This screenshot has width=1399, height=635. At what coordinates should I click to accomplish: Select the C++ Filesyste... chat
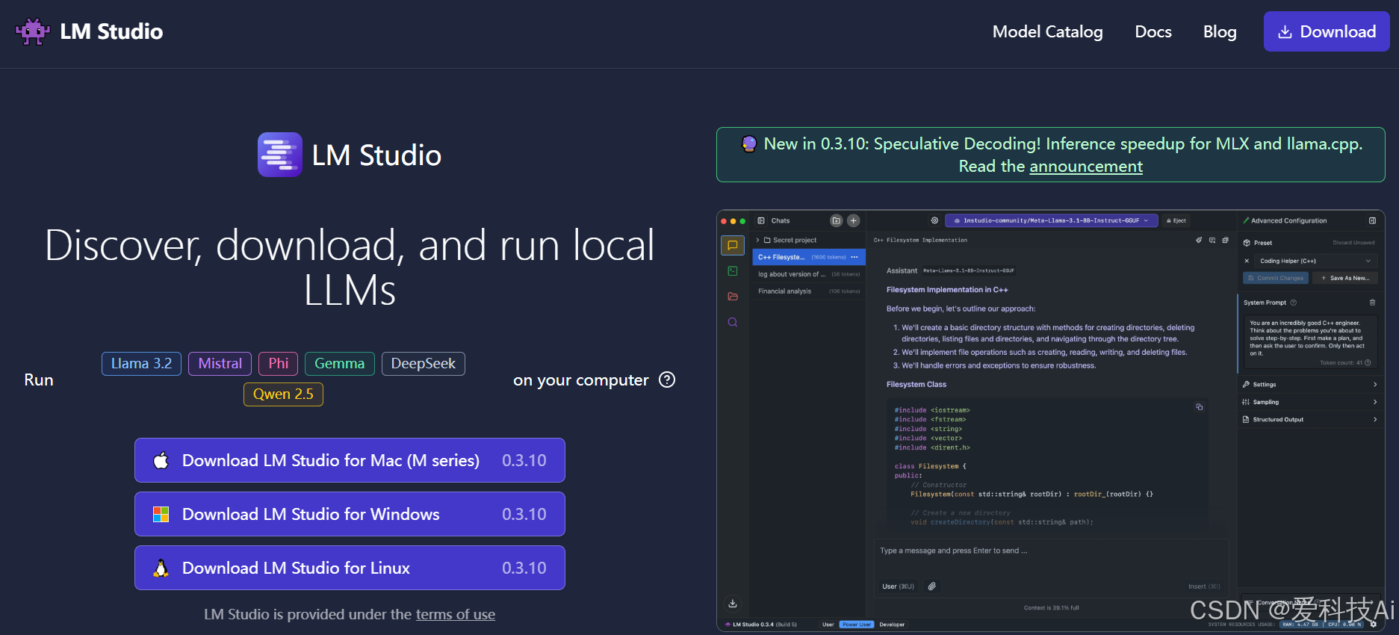tap(809, 257)
